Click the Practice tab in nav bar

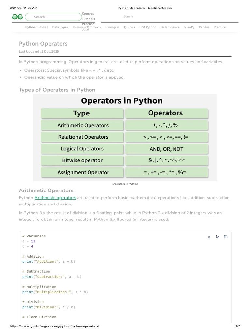pos(220,27)
